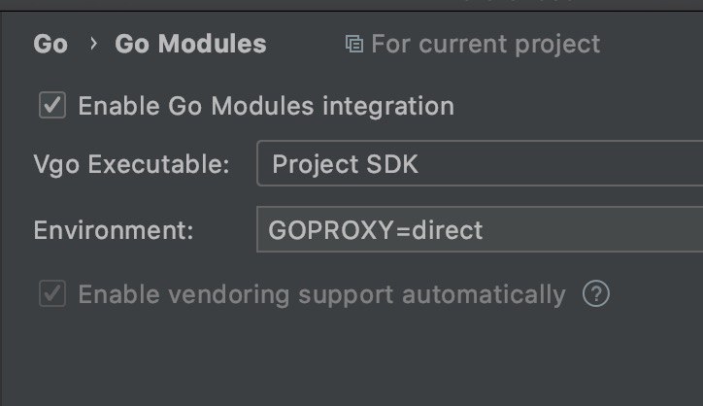Open the Vgo Executable dropdown
703x406 pixels.
(480, 163)
